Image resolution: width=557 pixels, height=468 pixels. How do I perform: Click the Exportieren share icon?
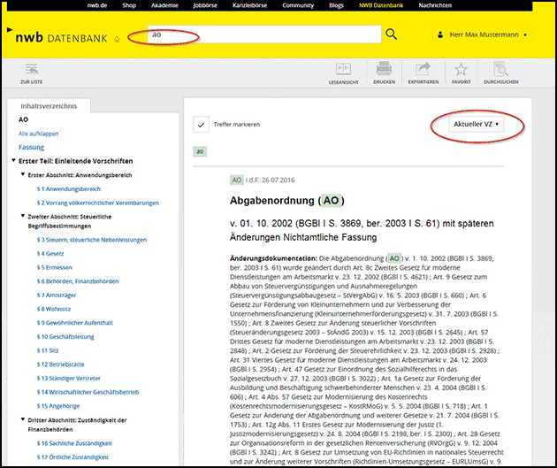(x=423, y=73)
